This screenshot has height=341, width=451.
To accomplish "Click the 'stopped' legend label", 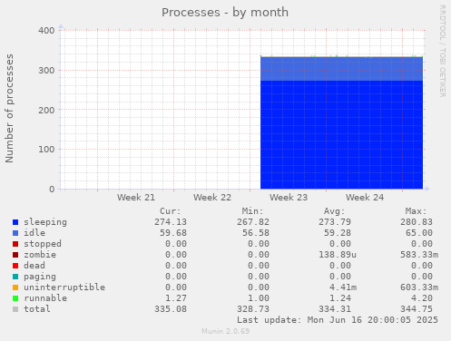I will 43,244.
